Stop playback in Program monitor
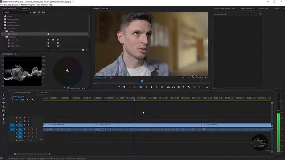This screenshot has height=160, width=285. 151,87
